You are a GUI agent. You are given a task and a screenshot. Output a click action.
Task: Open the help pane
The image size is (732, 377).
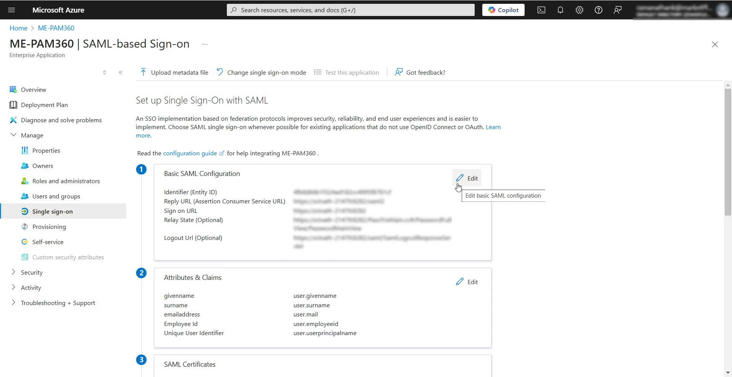598,10
